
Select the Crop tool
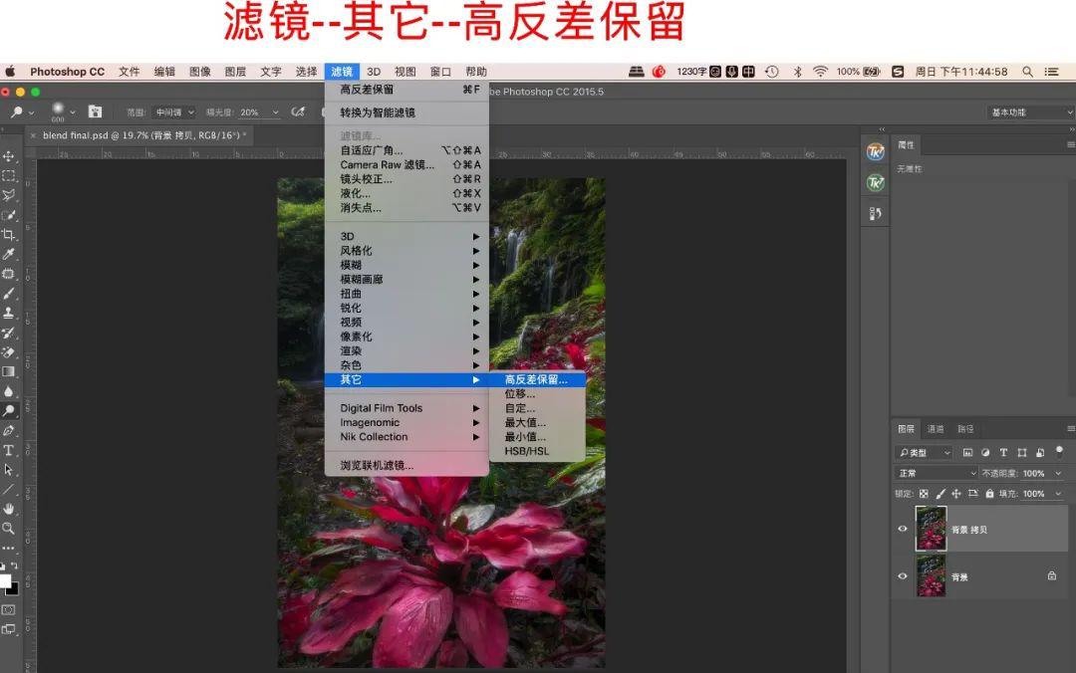click(8, 235)
